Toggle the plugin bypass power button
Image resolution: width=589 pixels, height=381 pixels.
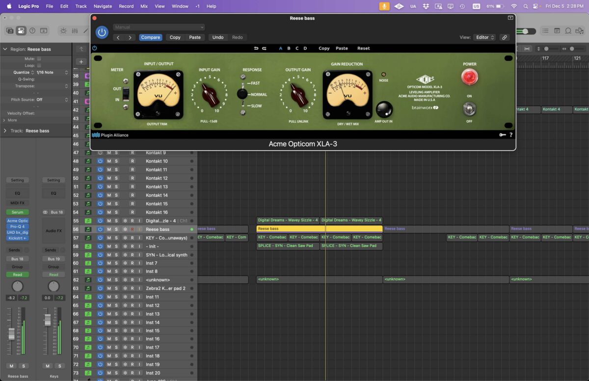pos(102,32)
